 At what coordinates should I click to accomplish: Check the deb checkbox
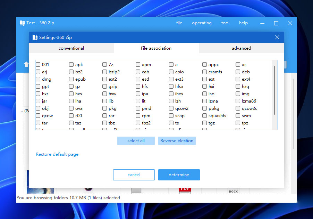238,72
